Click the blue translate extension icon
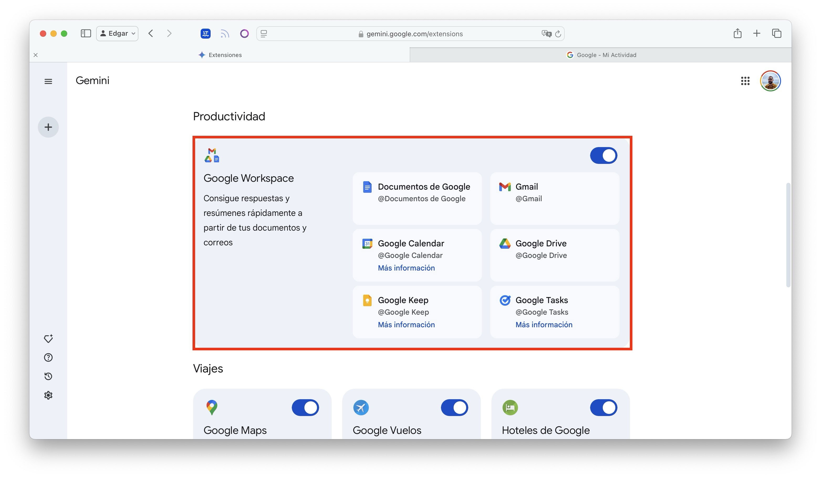Screen dimensions: 821x478 [206, 34]
